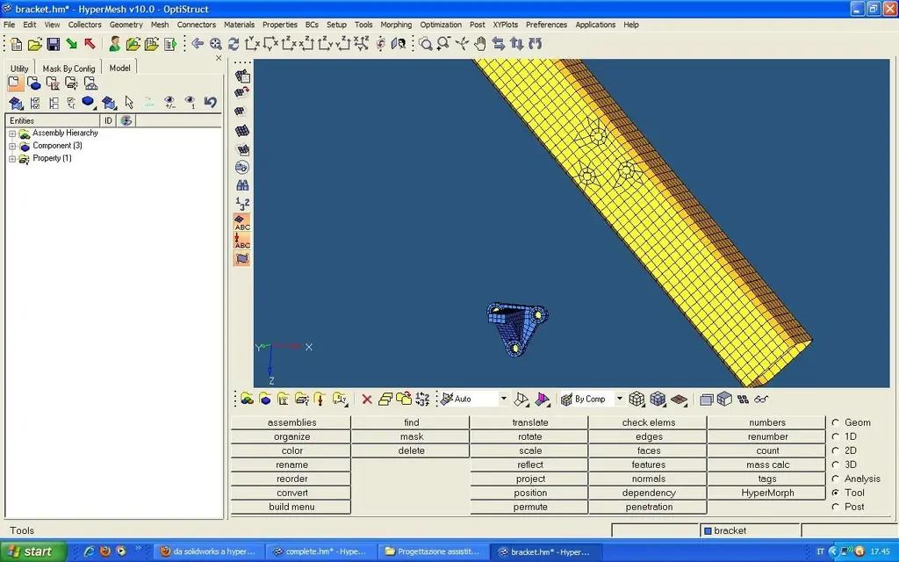Expand the Component (3) tree node
899x562 pixels.
[x=12, y=147]
